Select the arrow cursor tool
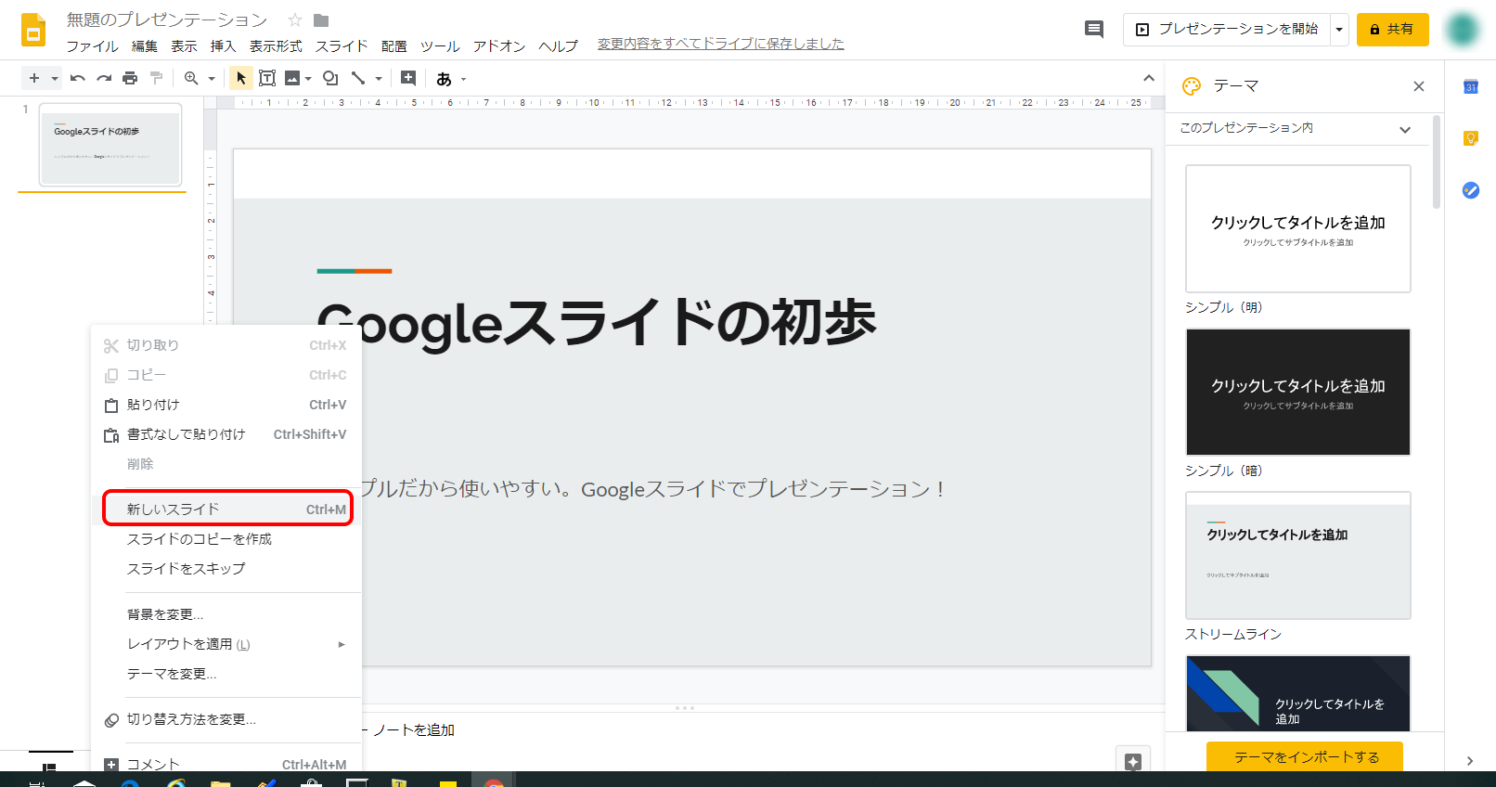This screenshot has height=787, width=1496. [x=241, y=78]
